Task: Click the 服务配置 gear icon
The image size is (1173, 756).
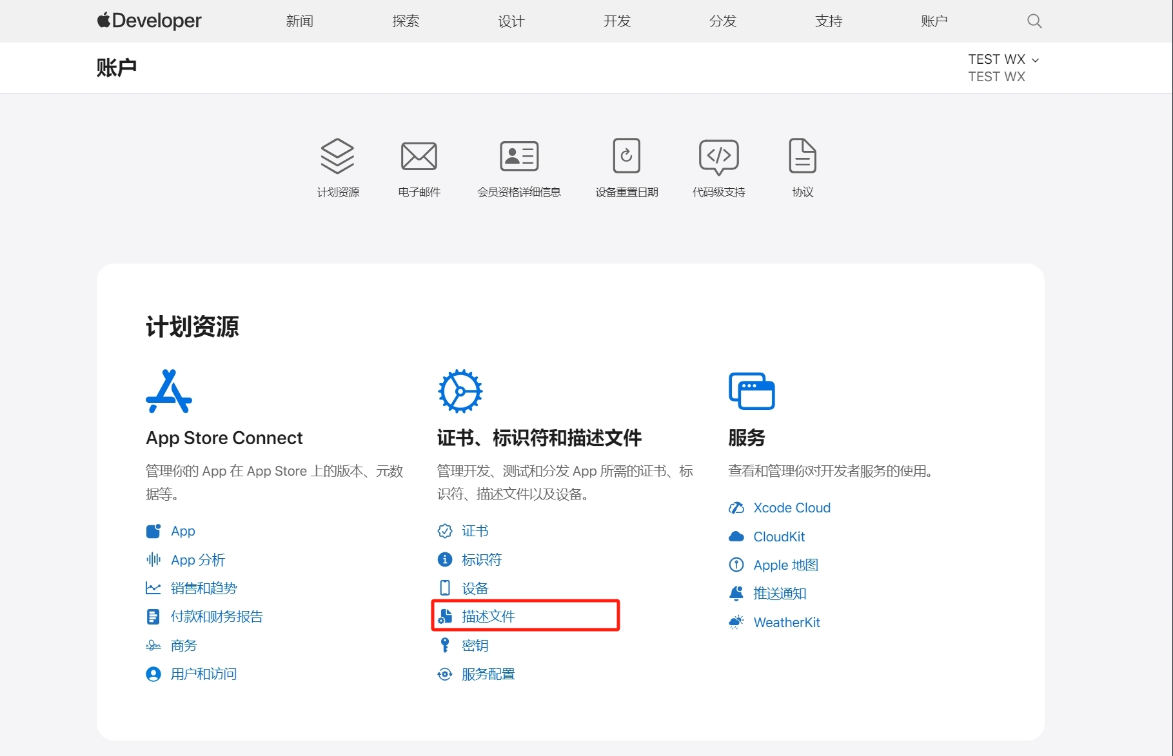Action: [x=445, y=674]
